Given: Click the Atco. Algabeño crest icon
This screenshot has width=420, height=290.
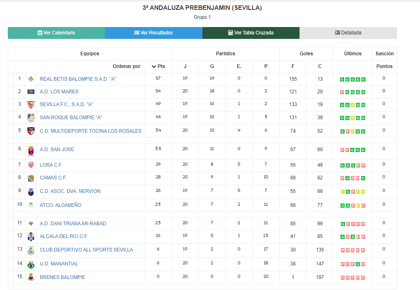Looking at the screenshot, I should 31,205.
